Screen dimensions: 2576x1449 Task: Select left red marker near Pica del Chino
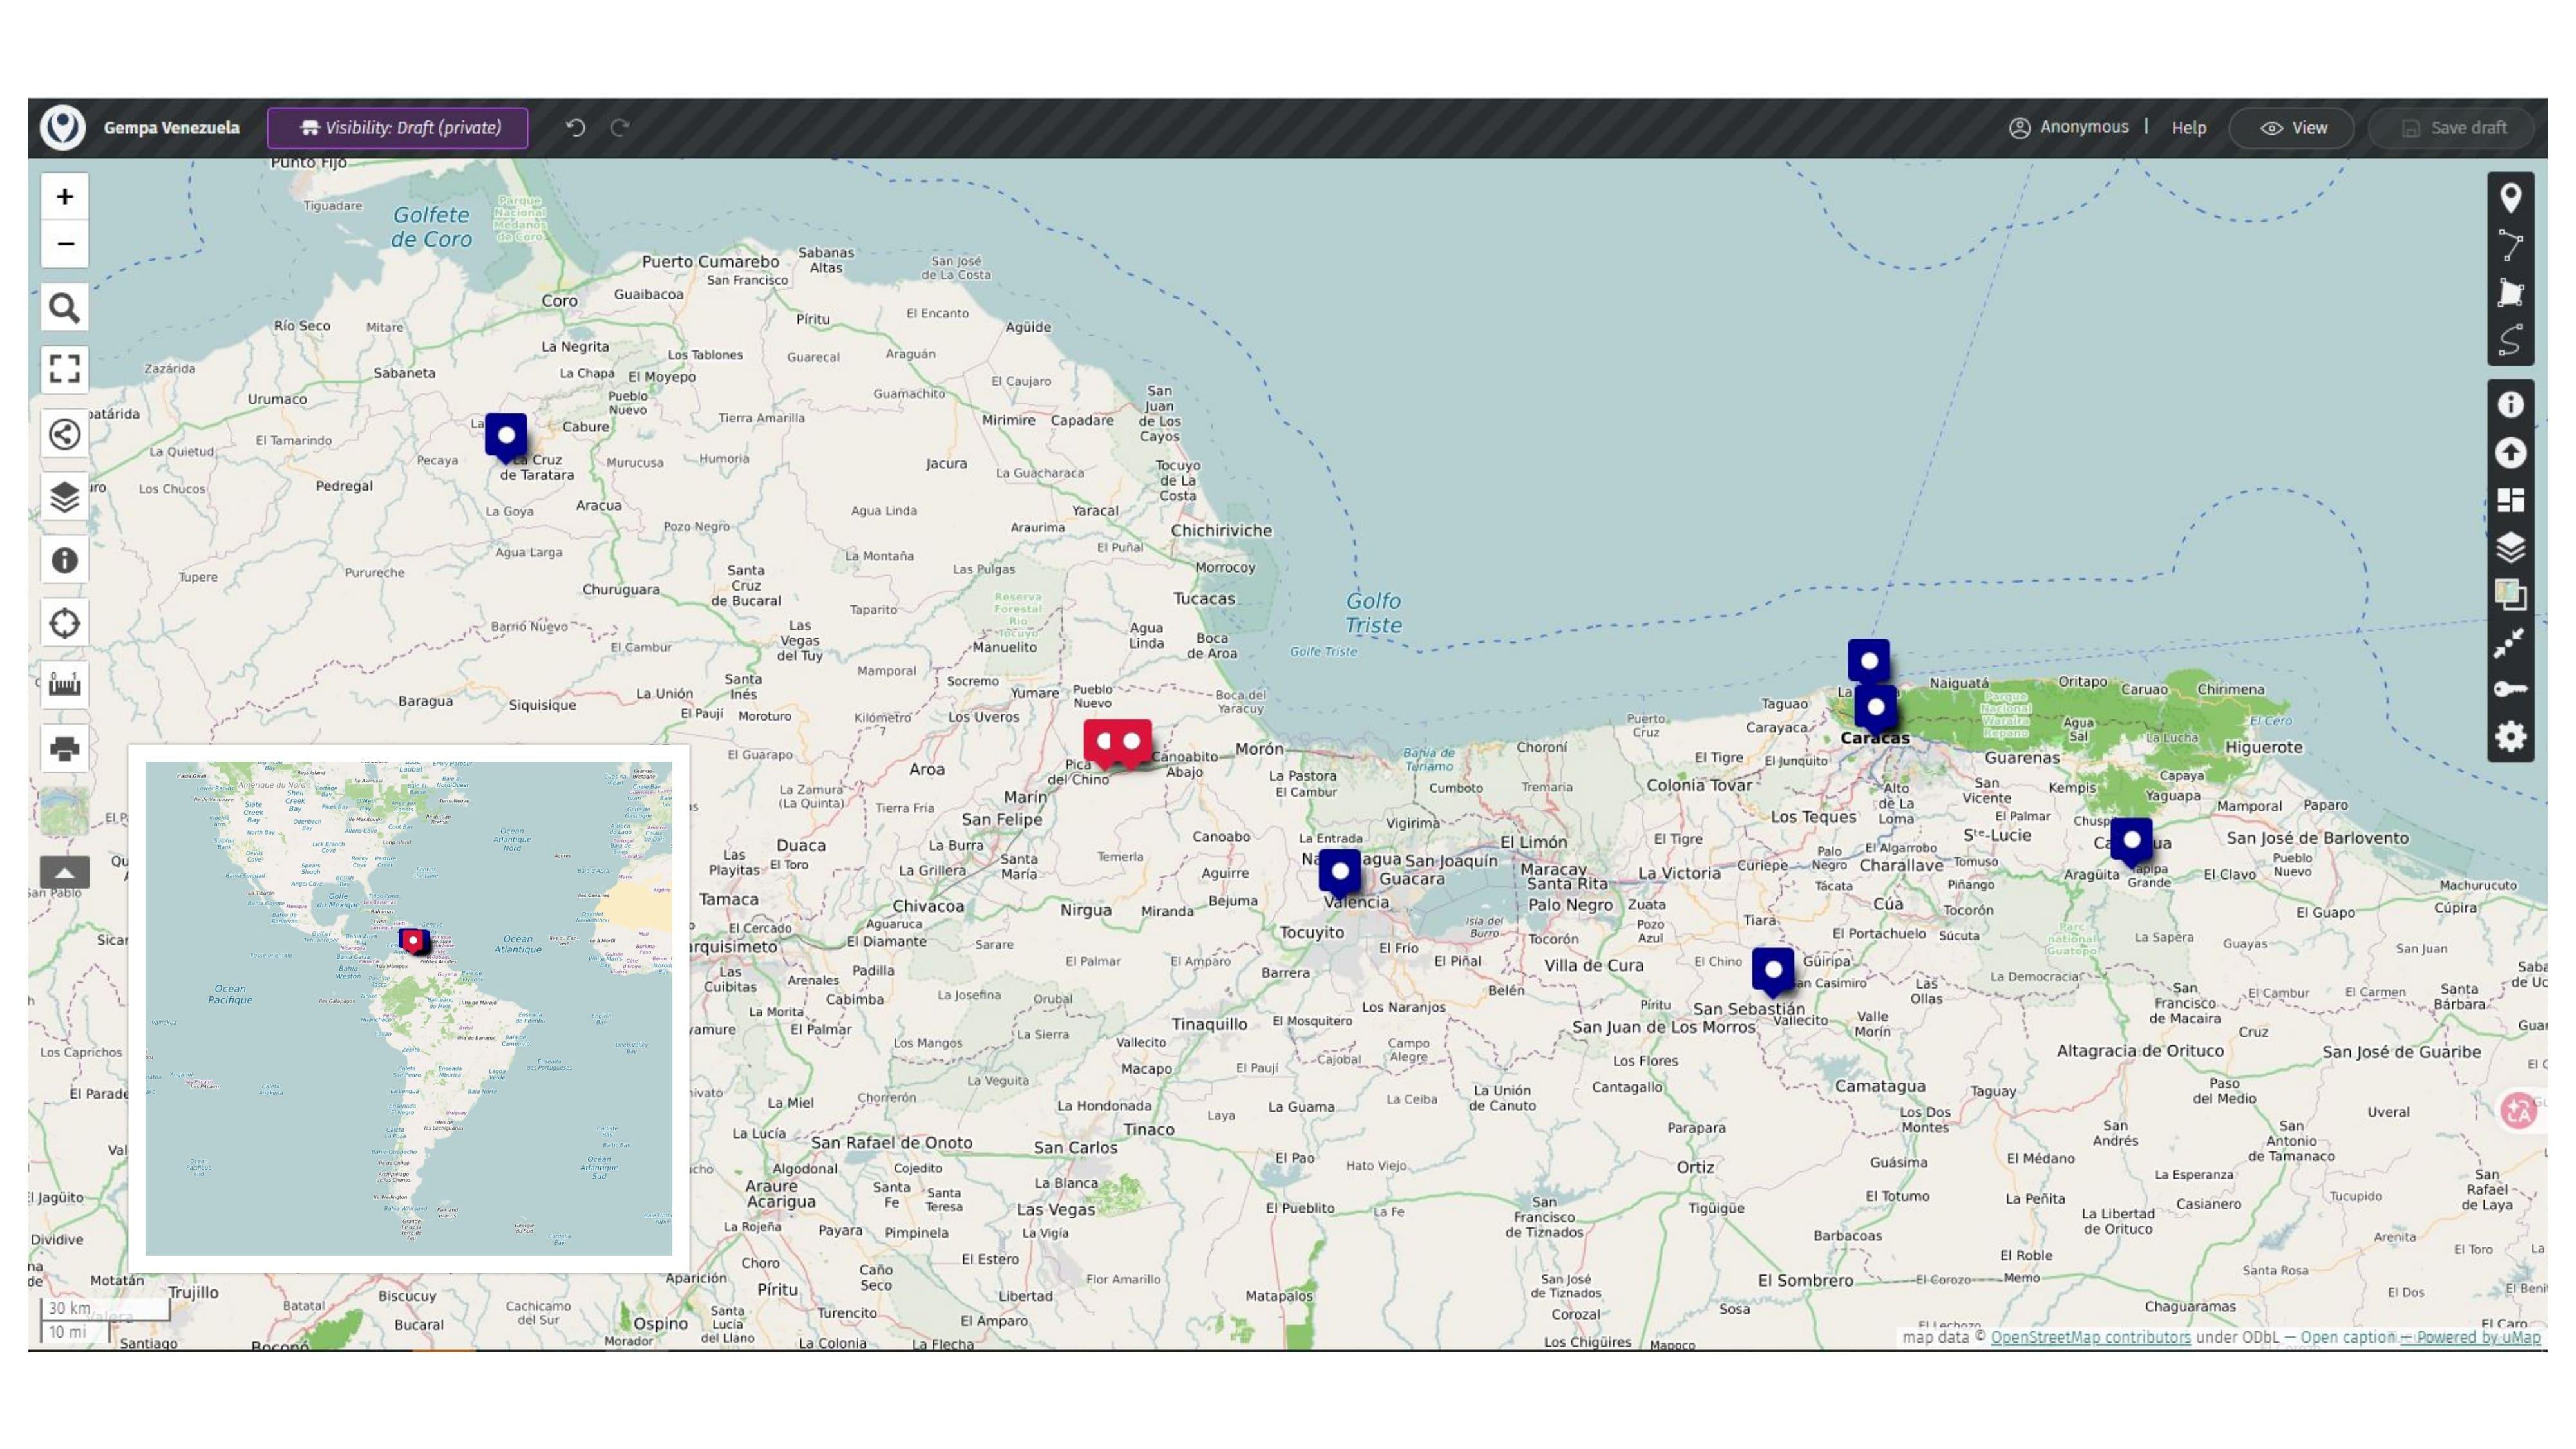click(1103, 743)
